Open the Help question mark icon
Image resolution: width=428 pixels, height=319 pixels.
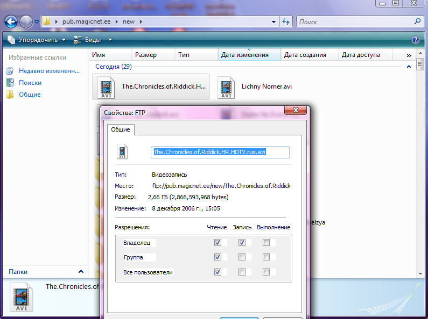click(x=415, y=40)
